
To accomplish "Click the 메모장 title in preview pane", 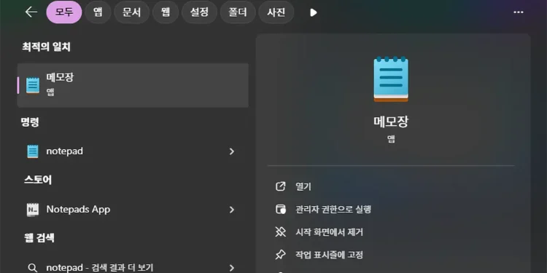I will tap(391, 122).
